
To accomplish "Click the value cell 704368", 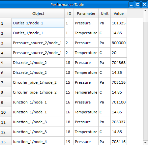I will (119, 63).
